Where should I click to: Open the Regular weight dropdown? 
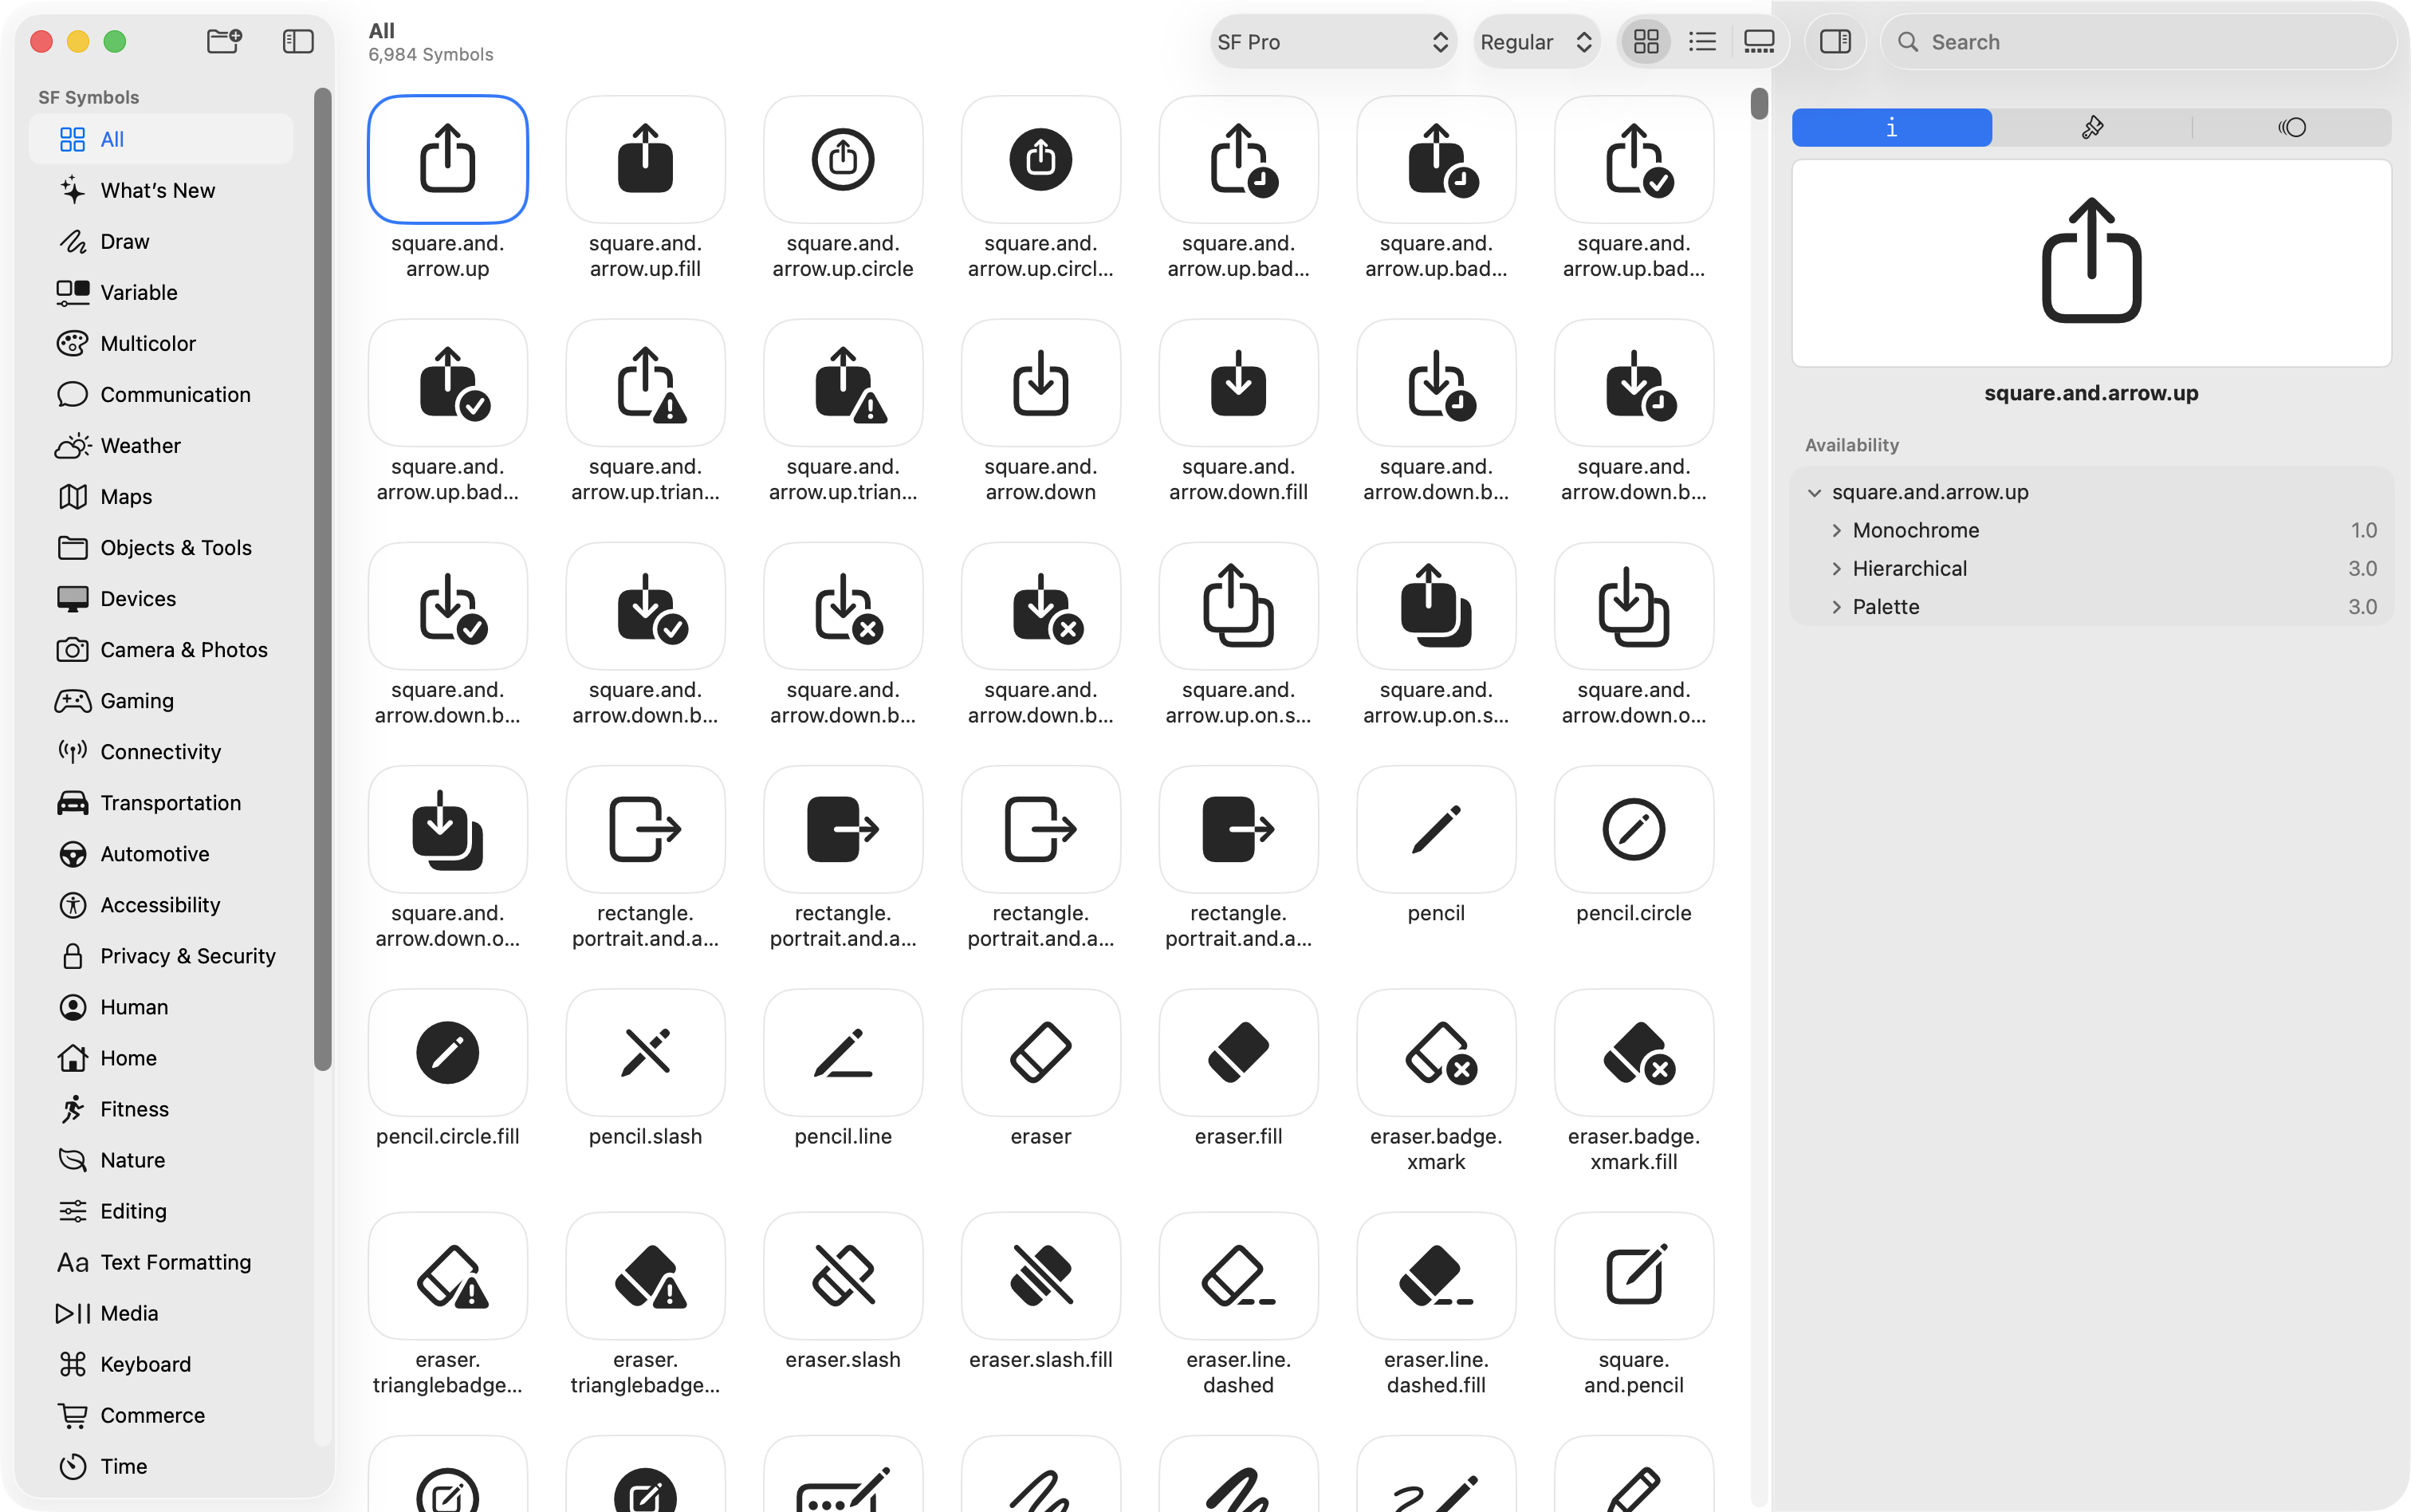[x=1536, y=41]
